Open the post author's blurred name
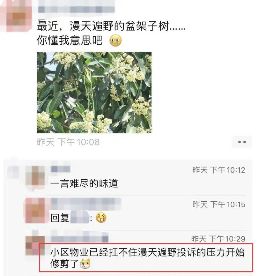The height and width of the screenshot is (276, 259). coord(76,9)
